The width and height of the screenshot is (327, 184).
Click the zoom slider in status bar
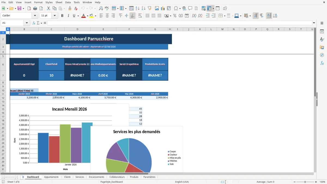pyautogui.click(x=305, y=182)
